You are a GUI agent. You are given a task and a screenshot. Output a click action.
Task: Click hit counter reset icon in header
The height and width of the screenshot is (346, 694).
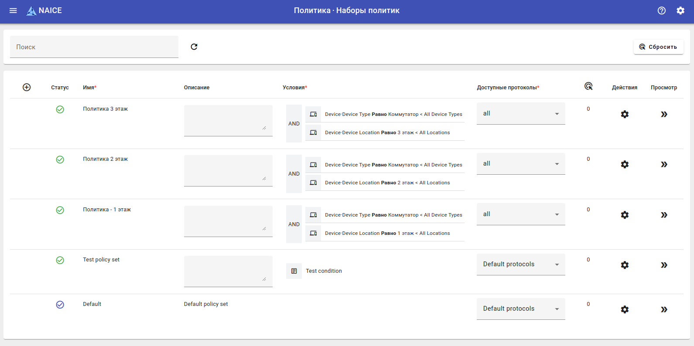point(588,86)
